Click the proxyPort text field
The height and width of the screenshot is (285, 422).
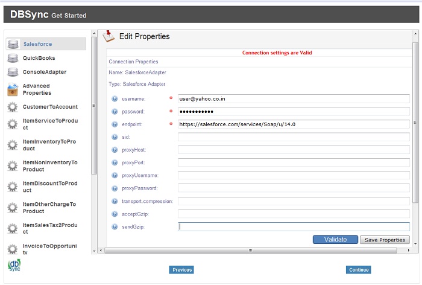coord(294,162)
